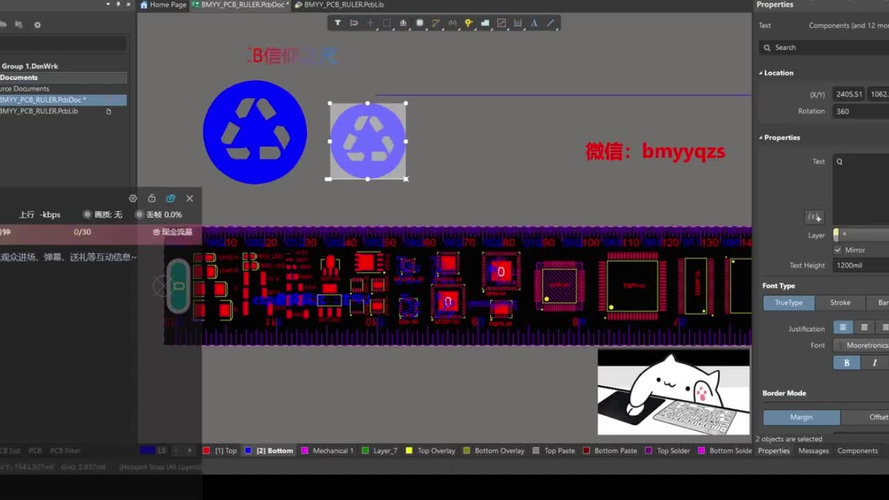Select the Top Overlay layer tab
The width and height of the screenshot is (889, 500).
[x=431, y=451]
